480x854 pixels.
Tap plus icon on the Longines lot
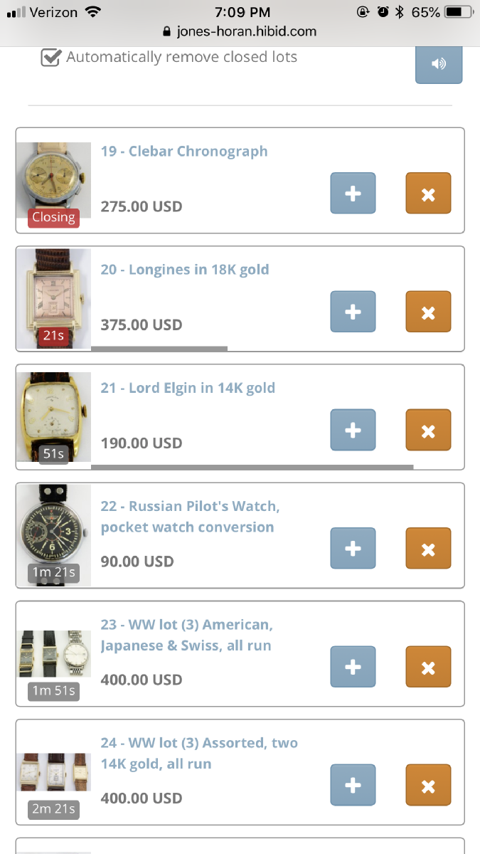353,312
